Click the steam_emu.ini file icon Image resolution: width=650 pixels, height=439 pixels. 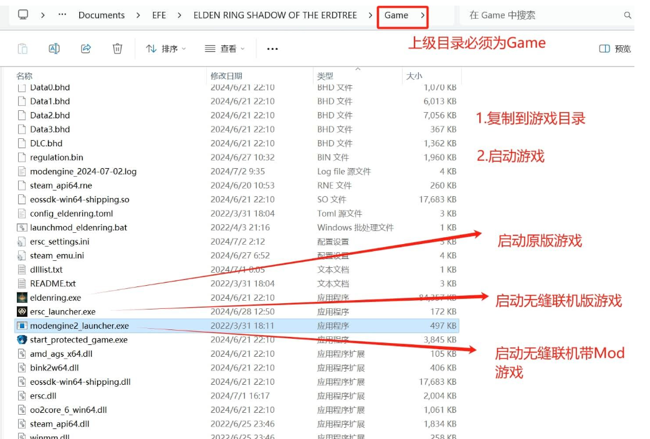[22, 256]
